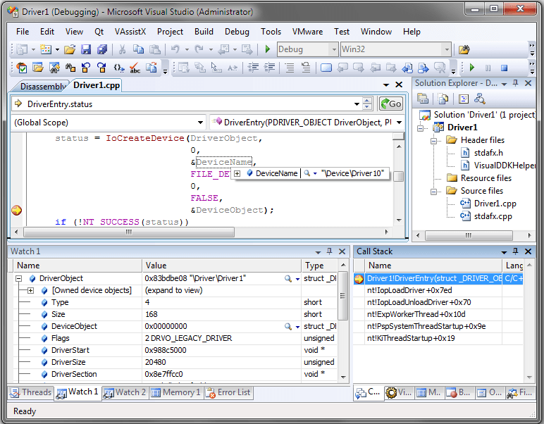
Task: Click the Save floppy disk icon
Action: click(86, 49)
